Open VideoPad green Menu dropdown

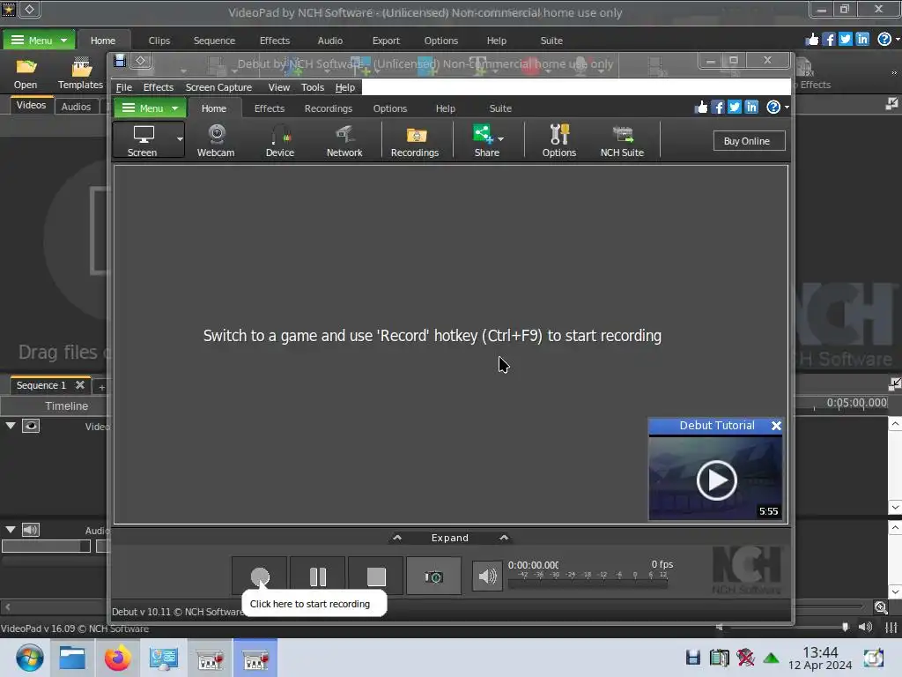(39, 41)
